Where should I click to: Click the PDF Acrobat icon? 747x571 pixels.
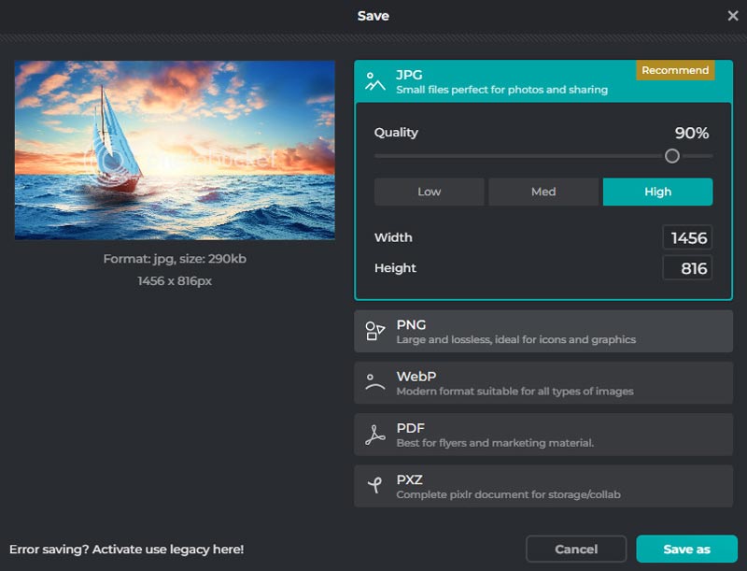(x=375, y=435)
